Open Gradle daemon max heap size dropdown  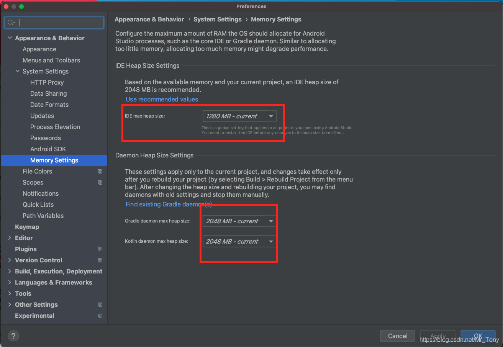point(239,221)
